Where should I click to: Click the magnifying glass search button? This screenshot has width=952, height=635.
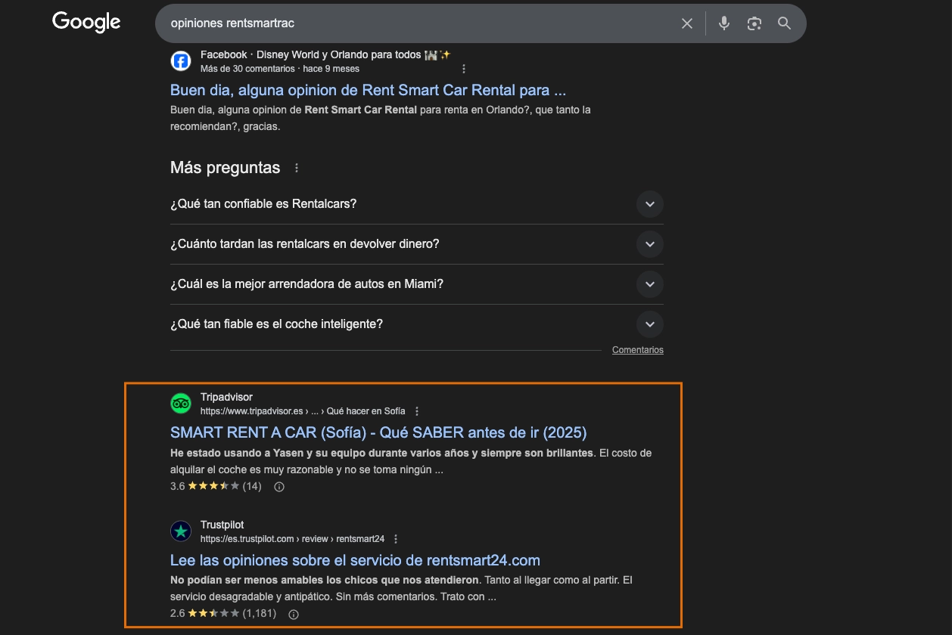(x=784, y=23)
